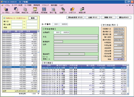Select card row 0001000531
Viewport: 134px width, 97px height.
[x=20, y=88]
